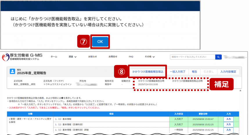Screen dimensions: 249x135
Task: Click the 項目 column header
Action: pyautogui.click(x=111, y=114)
